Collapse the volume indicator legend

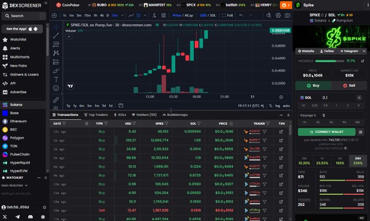[x=69, y=37]
